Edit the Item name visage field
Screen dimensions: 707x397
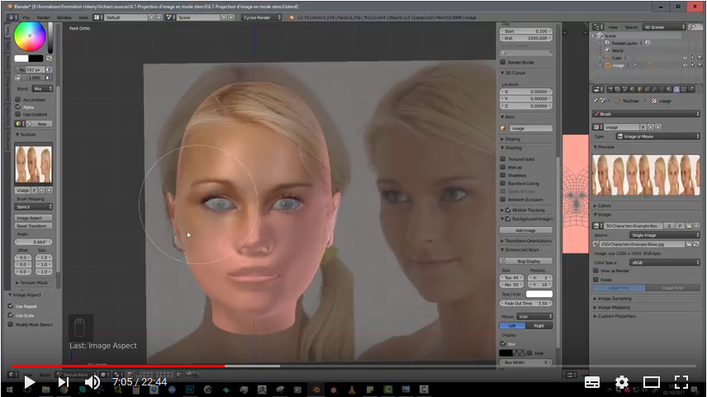pyautogui.click(x=531, y=129)
